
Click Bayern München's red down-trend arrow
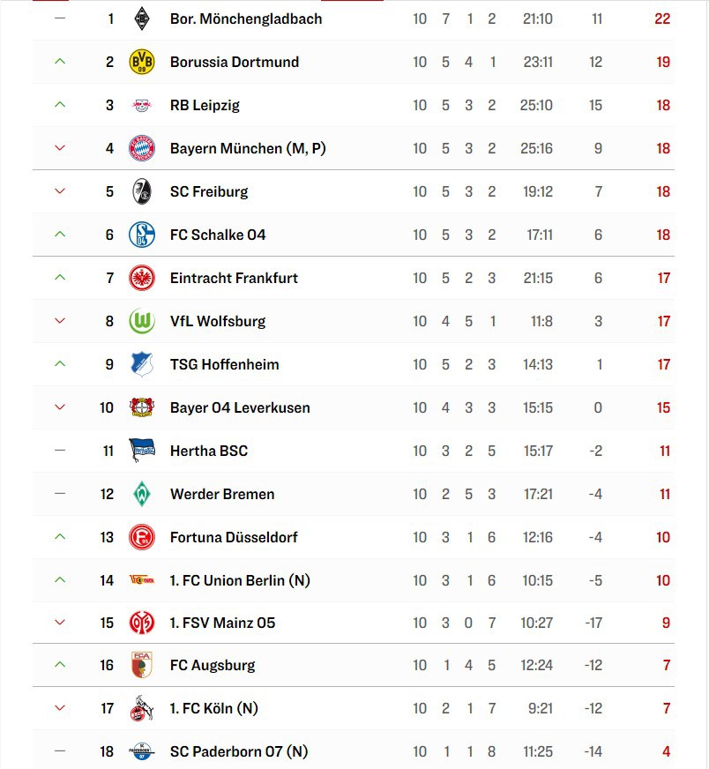click(60, 148)
